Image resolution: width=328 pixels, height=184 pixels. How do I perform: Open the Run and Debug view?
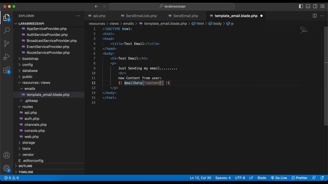pyautogui.click(x=7, y=57)
